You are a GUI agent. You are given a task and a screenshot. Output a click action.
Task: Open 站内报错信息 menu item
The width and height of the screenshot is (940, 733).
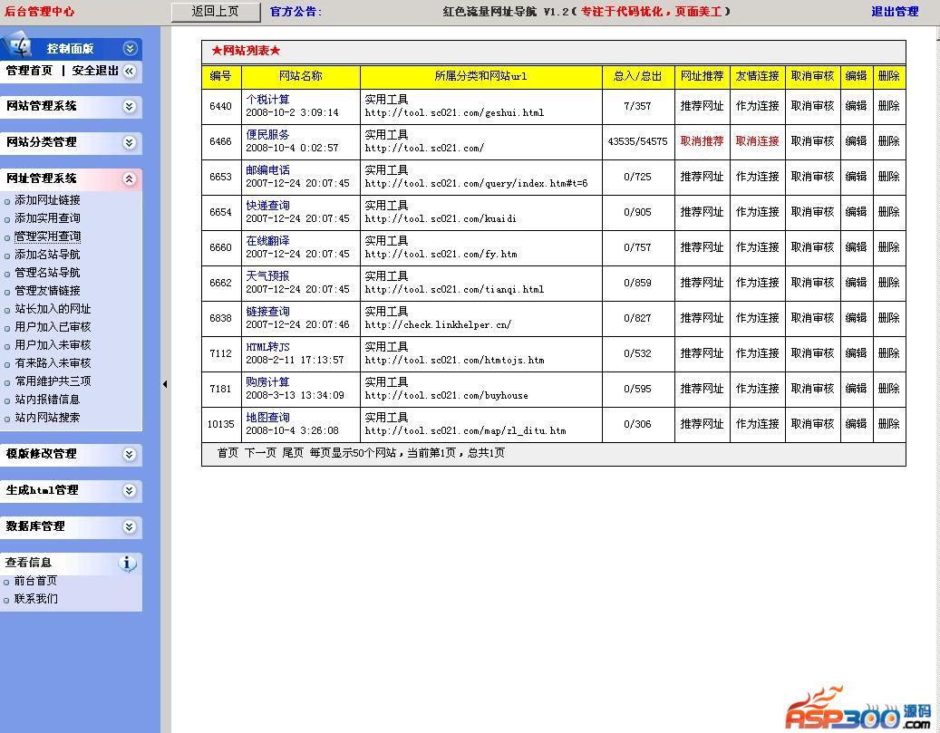pyautogui.click(x=47, y=400)
